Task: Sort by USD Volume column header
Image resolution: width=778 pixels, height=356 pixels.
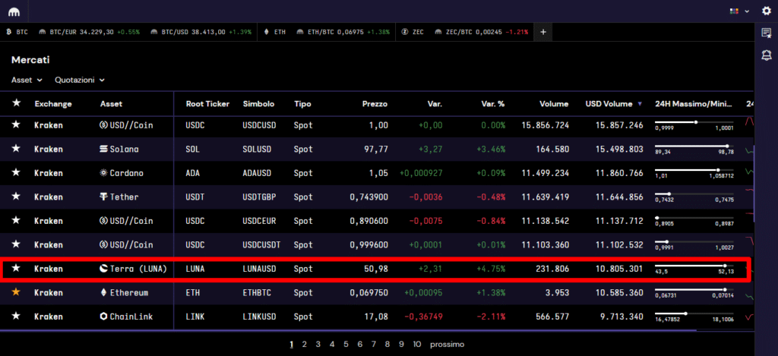Action: 613,104
